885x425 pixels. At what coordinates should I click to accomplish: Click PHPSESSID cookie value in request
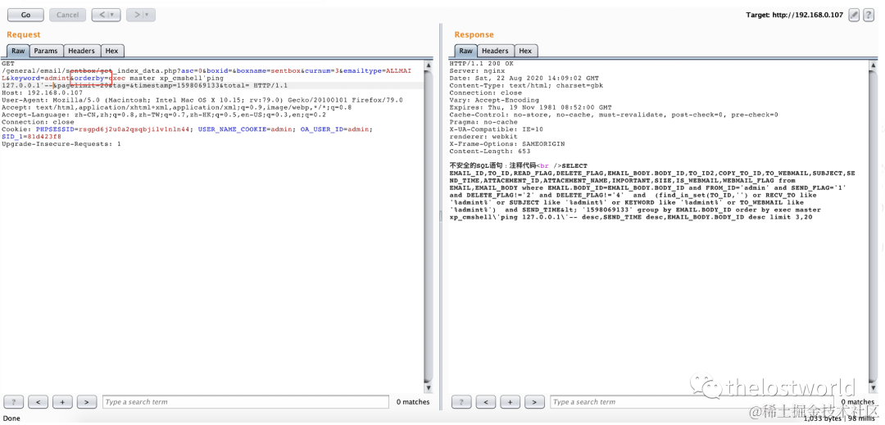click(x=134, y=129)
